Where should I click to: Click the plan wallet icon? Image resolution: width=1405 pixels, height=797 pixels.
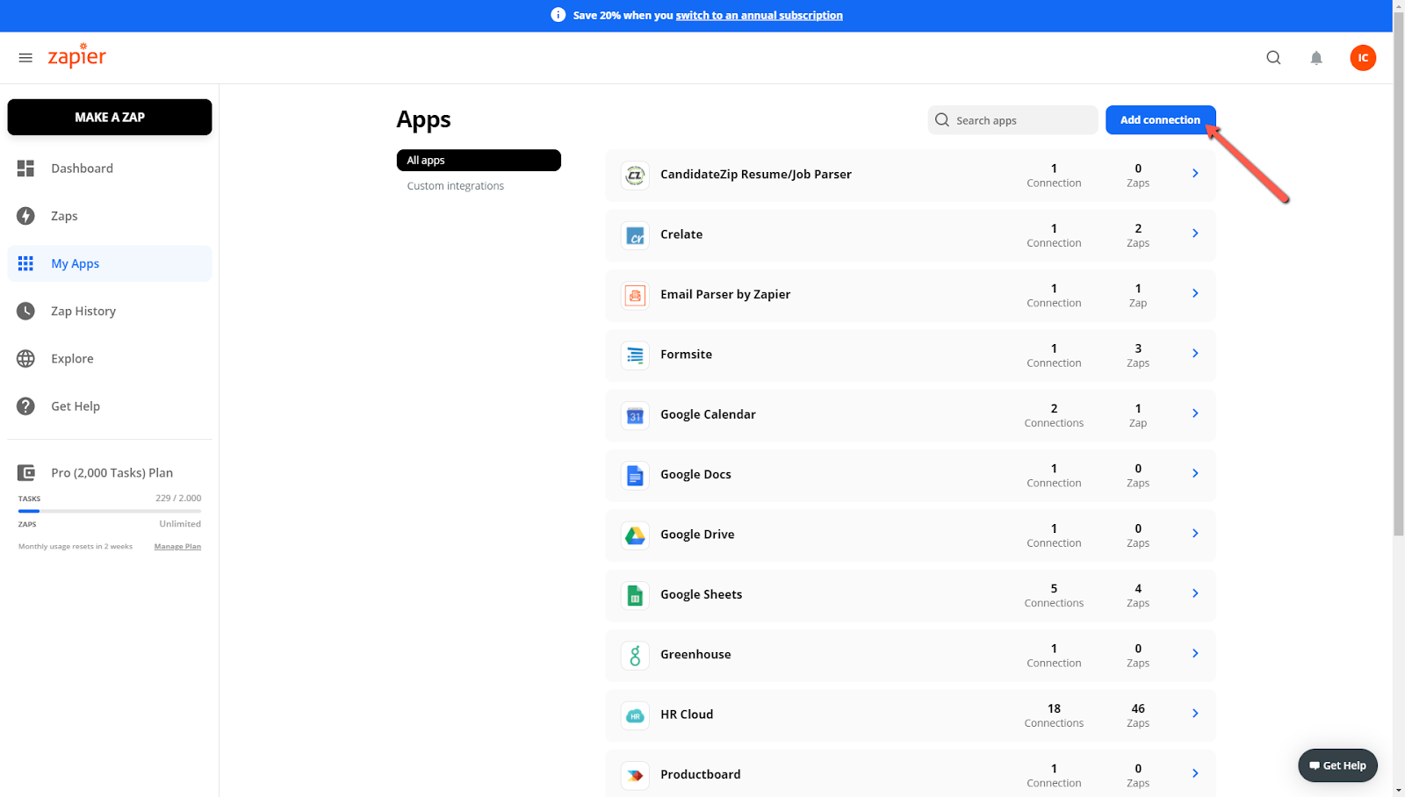26,473
